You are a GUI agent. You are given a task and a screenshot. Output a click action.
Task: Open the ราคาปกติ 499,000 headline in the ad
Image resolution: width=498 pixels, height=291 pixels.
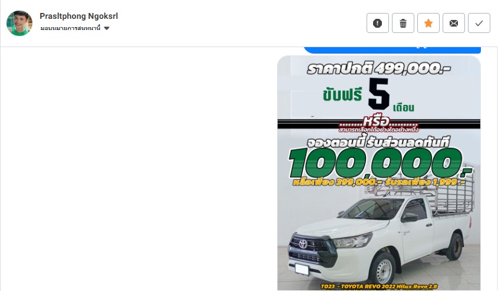[378, 68]
